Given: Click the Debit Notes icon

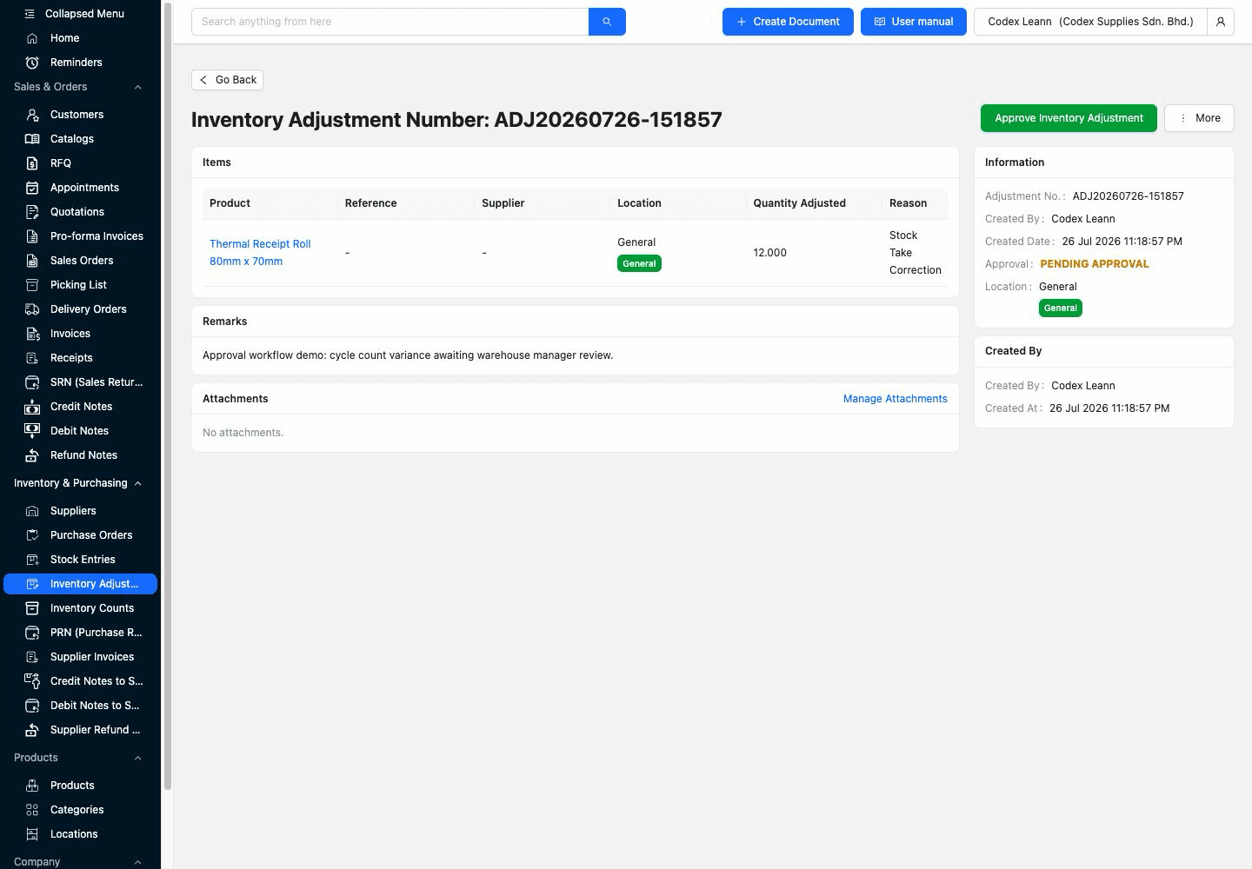Looking at the screenshot, I should pyautogui.click(x=32, y=431).
